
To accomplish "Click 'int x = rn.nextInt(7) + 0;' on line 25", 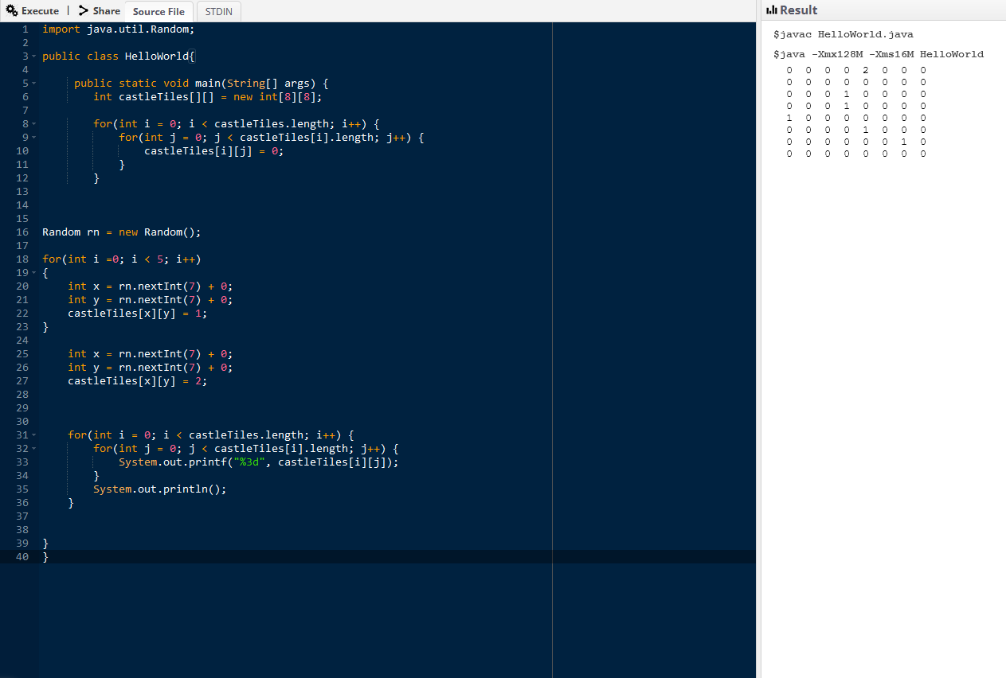I will point(151,354).
